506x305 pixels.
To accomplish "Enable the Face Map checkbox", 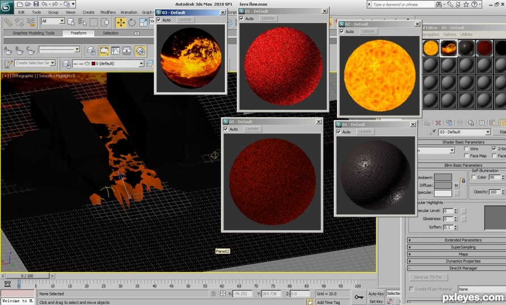I will point(466,156).
